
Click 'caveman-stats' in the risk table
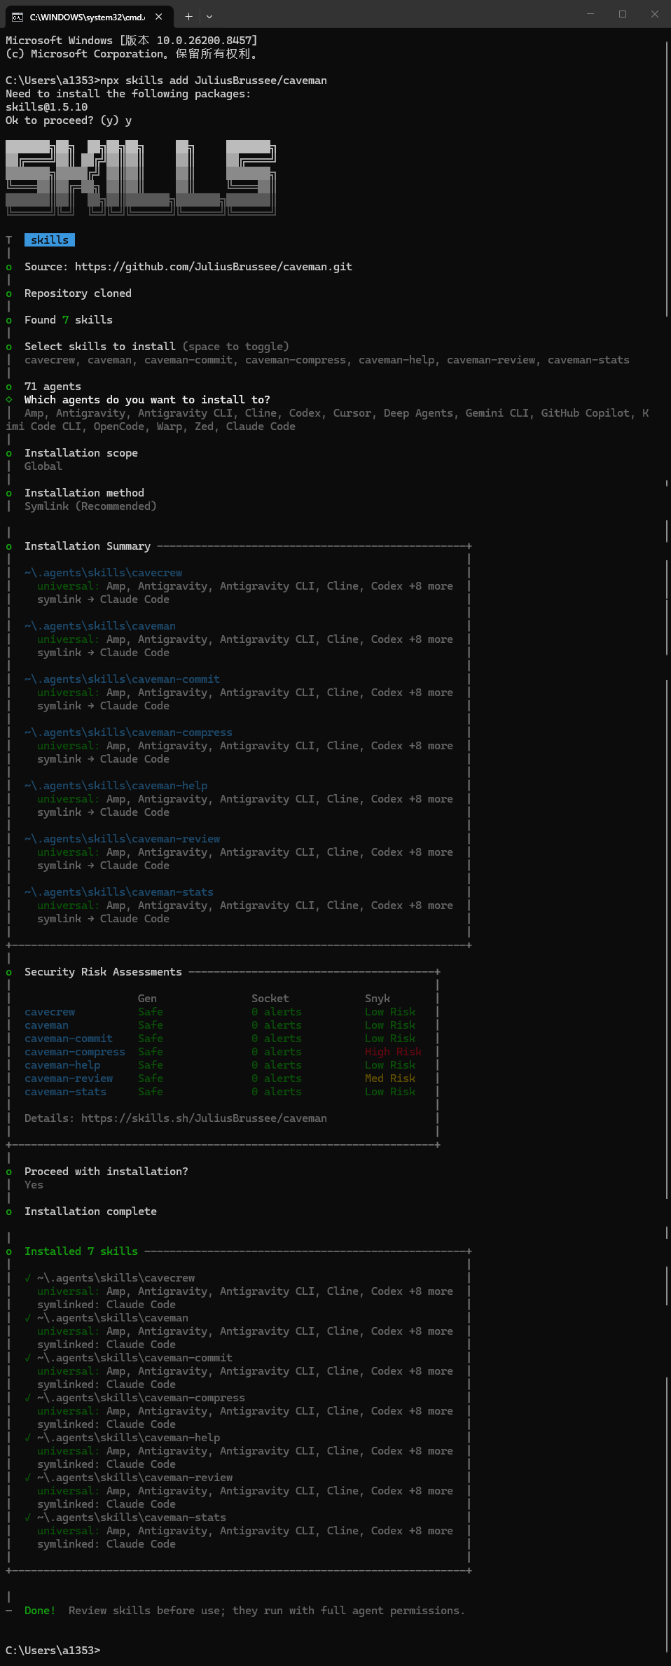pos(65,1092)
